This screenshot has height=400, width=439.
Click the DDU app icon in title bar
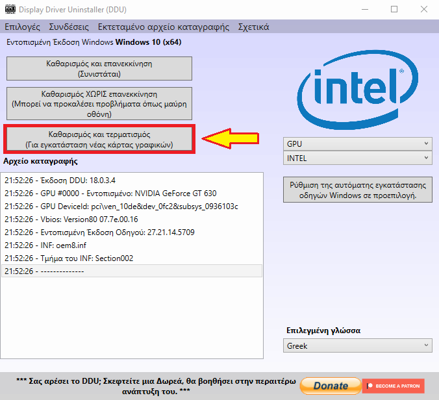point(10,10)
